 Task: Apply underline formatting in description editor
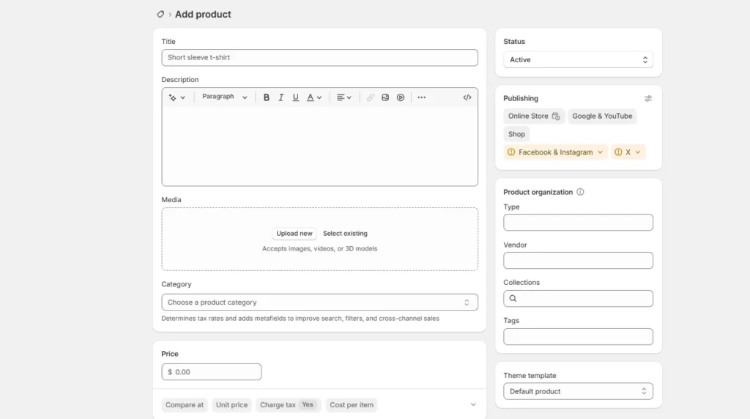(x=296, y=97)
